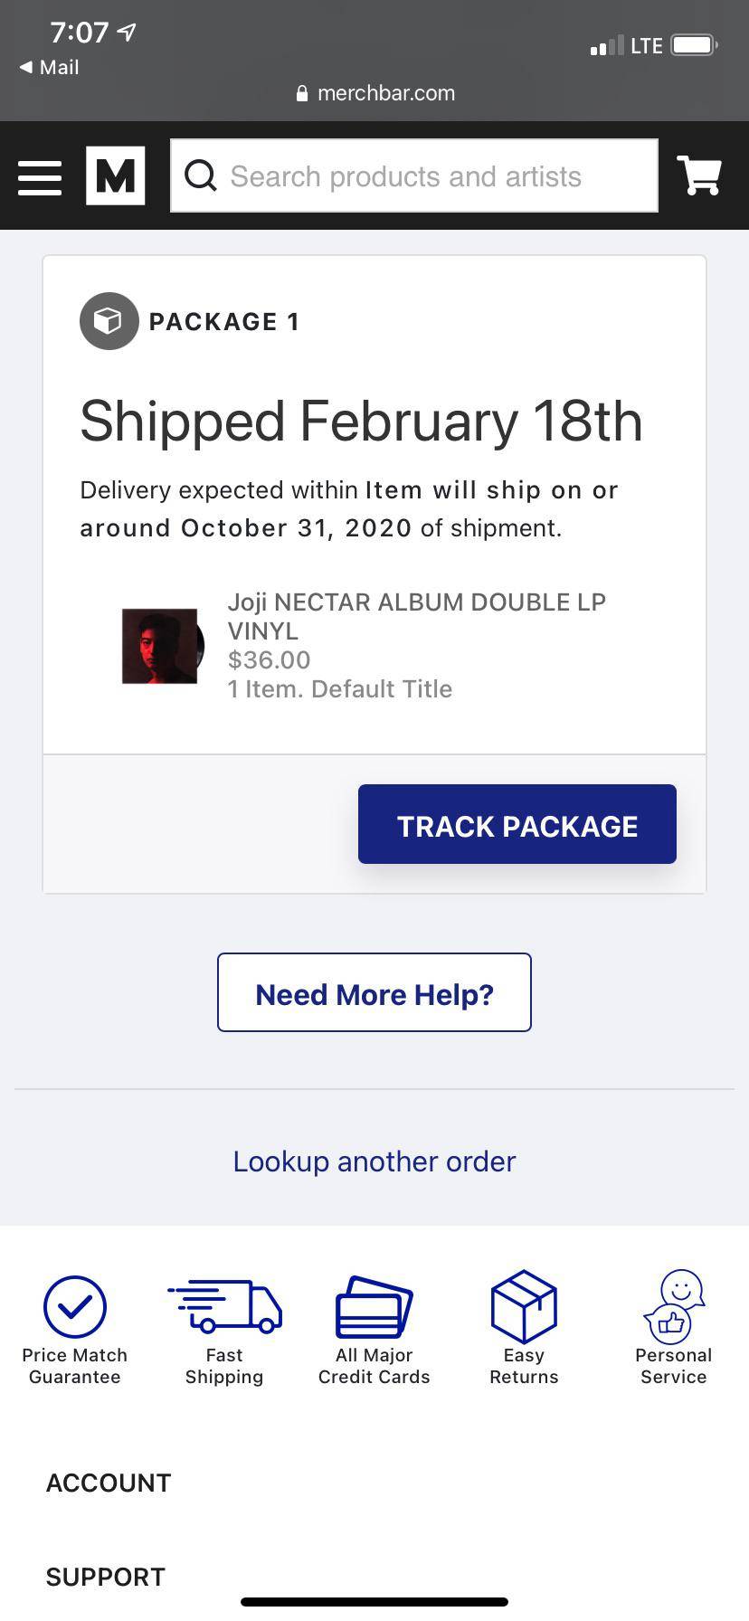Open the shopping cart
Screen dimensions: 749x1621
coord(699,175)
